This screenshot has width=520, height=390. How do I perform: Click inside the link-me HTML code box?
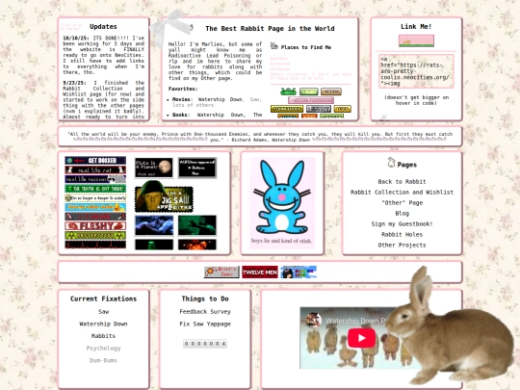416,71
